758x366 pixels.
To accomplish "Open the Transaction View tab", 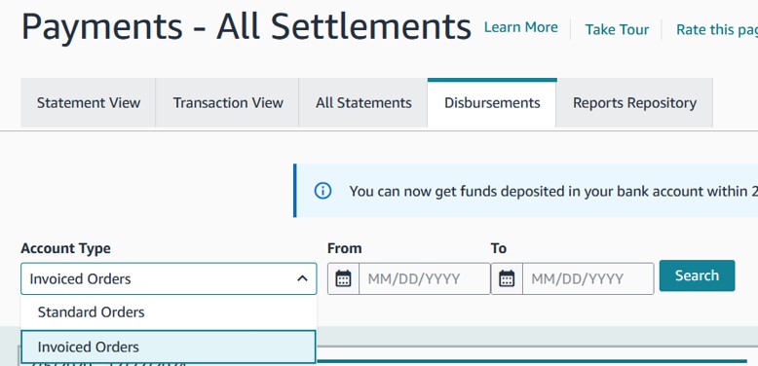I will (228, 103).
